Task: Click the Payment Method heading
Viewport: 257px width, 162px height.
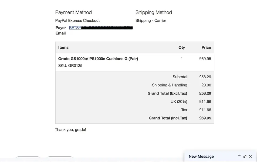Action: point(73,12)
